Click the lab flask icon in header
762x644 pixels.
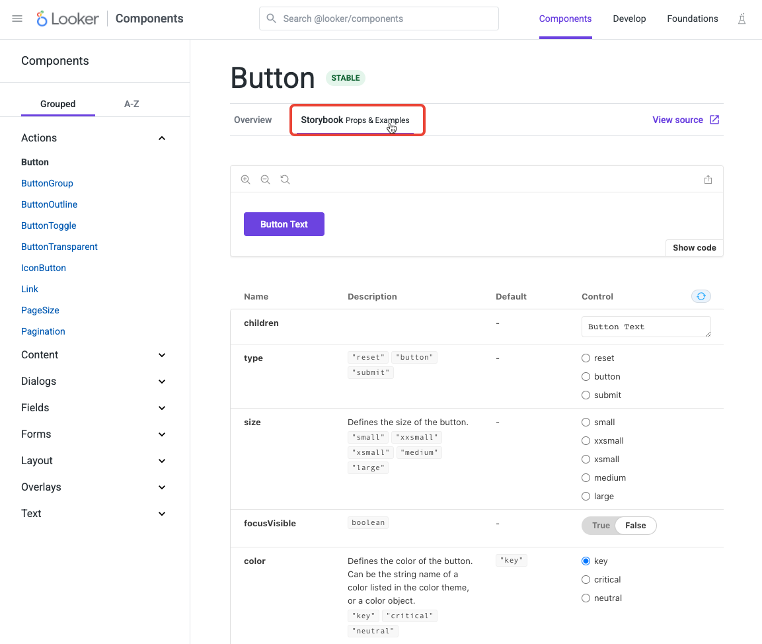click(742, 19)
